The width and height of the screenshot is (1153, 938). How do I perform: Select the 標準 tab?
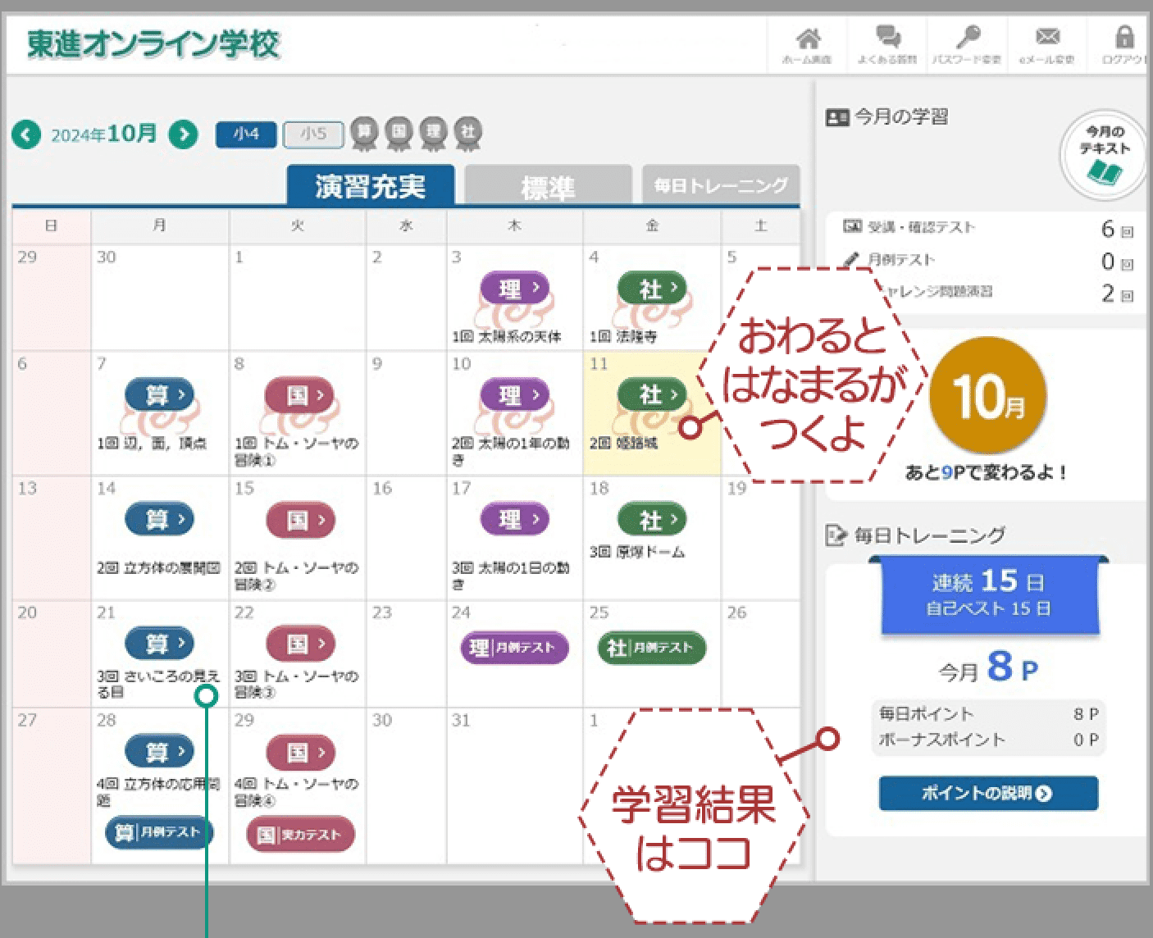pyautogui.click(x=548, y=186)
